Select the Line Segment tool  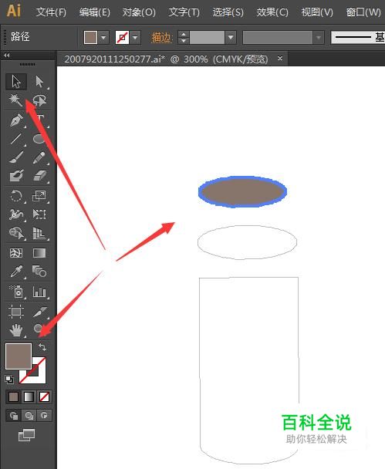(x=16, y=139)
